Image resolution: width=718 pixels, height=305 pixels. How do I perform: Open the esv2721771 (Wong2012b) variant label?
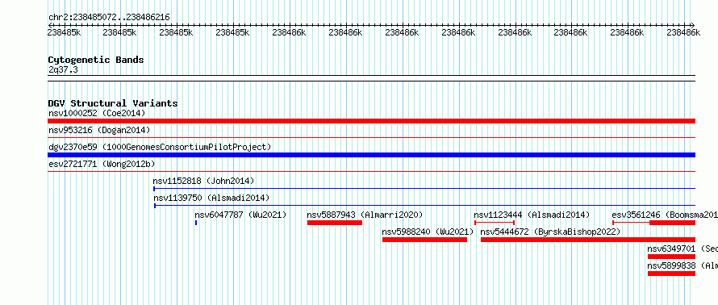(101, 164)
